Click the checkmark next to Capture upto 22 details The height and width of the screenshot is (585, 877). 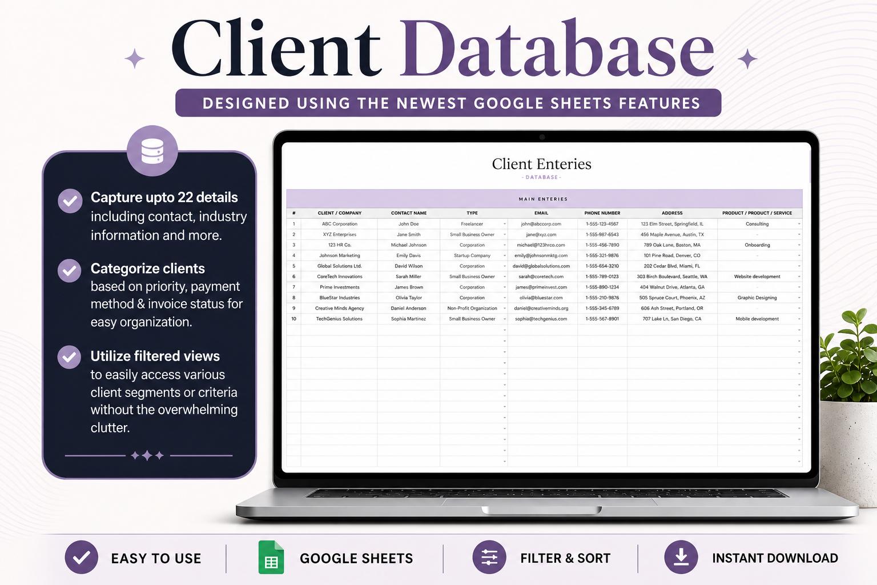point(70,201)
